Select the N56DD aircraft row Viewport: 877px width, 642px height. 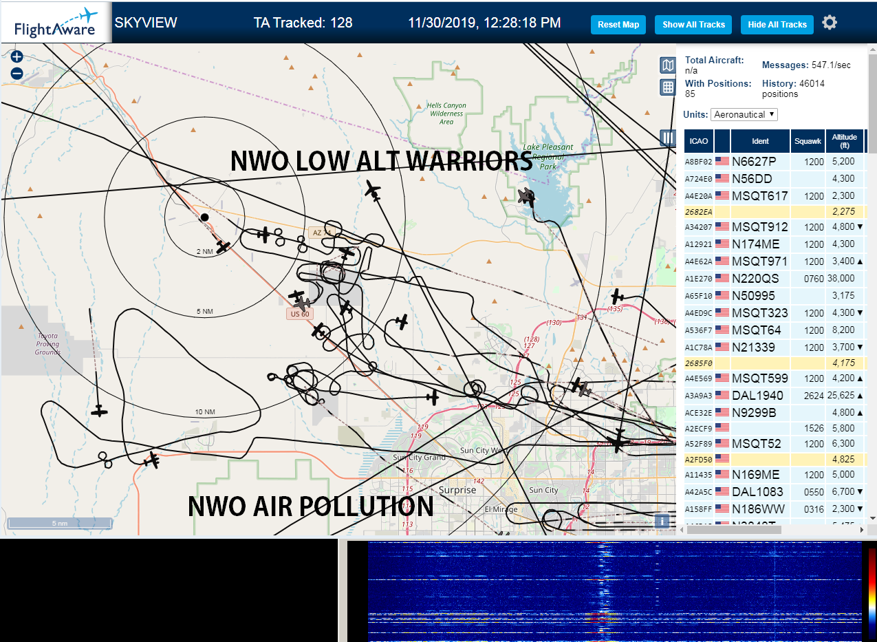tap(775, 178)
